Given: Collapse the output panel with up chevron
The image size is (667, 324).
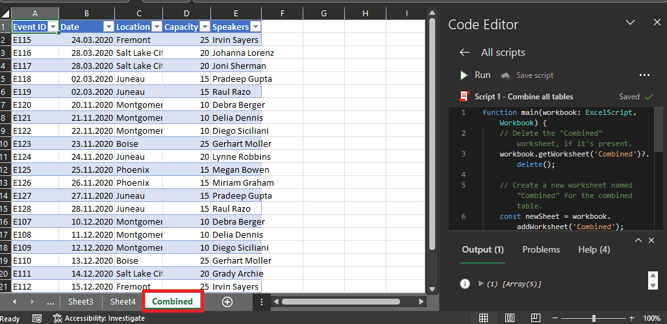Looking at the screenshot, I should click(x=638, y=240).
